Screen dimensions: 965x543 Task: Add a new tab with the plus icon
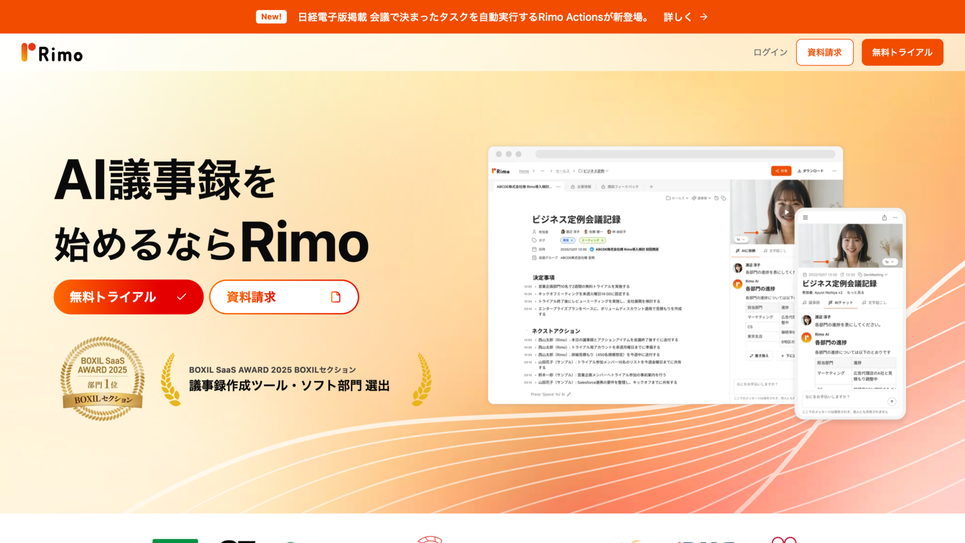651,187
